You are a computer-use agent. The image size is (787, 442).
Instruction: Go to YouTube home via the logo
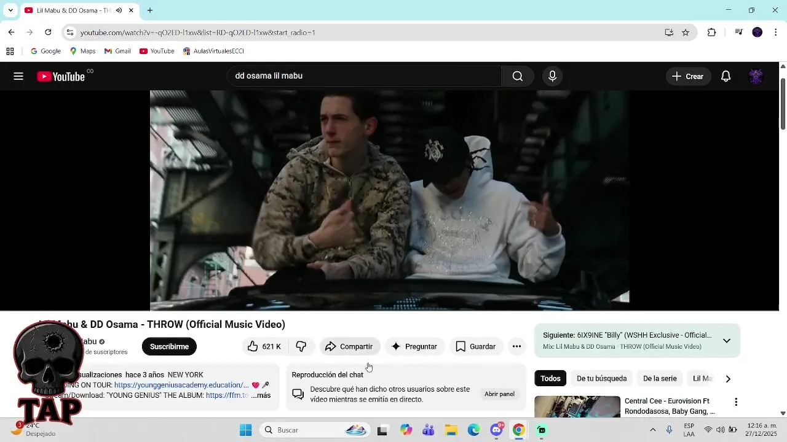tap(61, 76)
